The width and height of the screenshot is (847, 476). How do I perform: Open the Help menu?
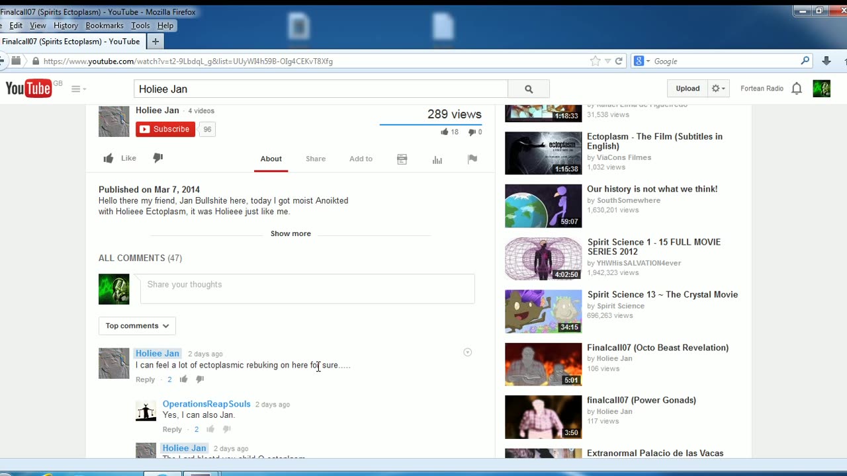click(165, 25)
